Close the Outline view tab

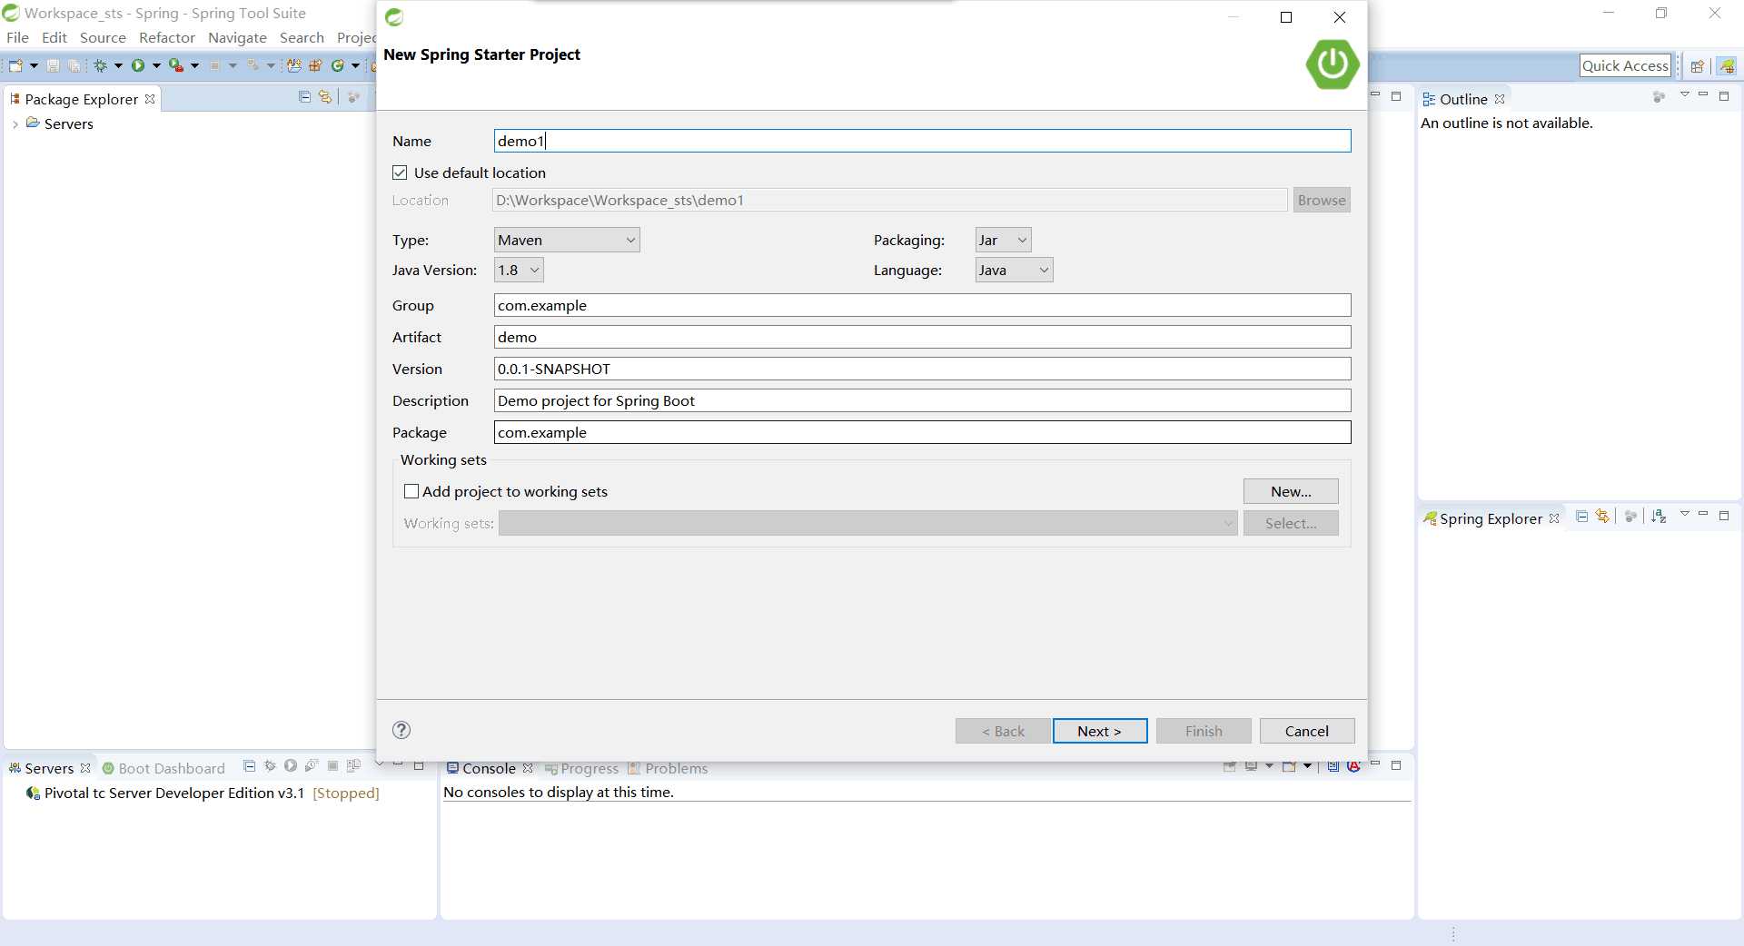(x=1500, y=99)
